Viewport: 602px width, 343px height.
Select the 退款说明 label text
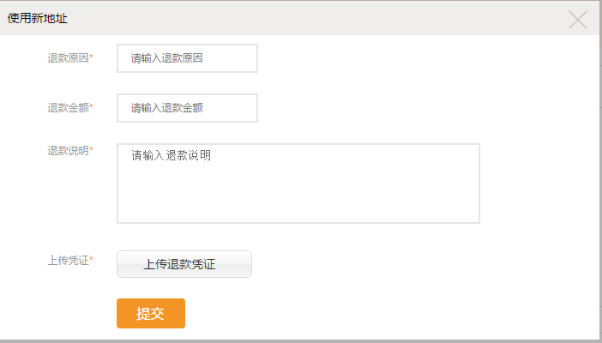tap(68, 151)
